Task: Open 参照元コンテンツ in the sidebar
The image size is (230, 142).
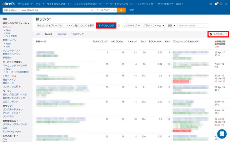Action: point(11,54)
